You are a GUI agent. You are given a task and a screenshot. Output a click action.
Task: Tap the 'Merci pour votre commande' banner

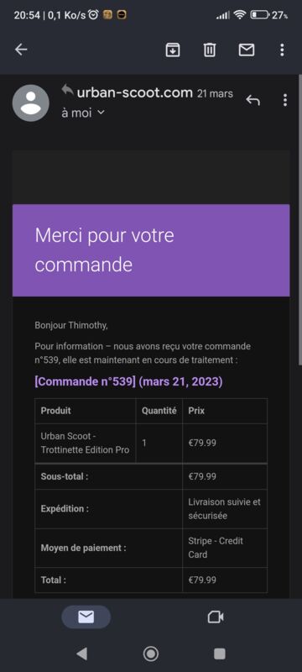coord(151,250)
